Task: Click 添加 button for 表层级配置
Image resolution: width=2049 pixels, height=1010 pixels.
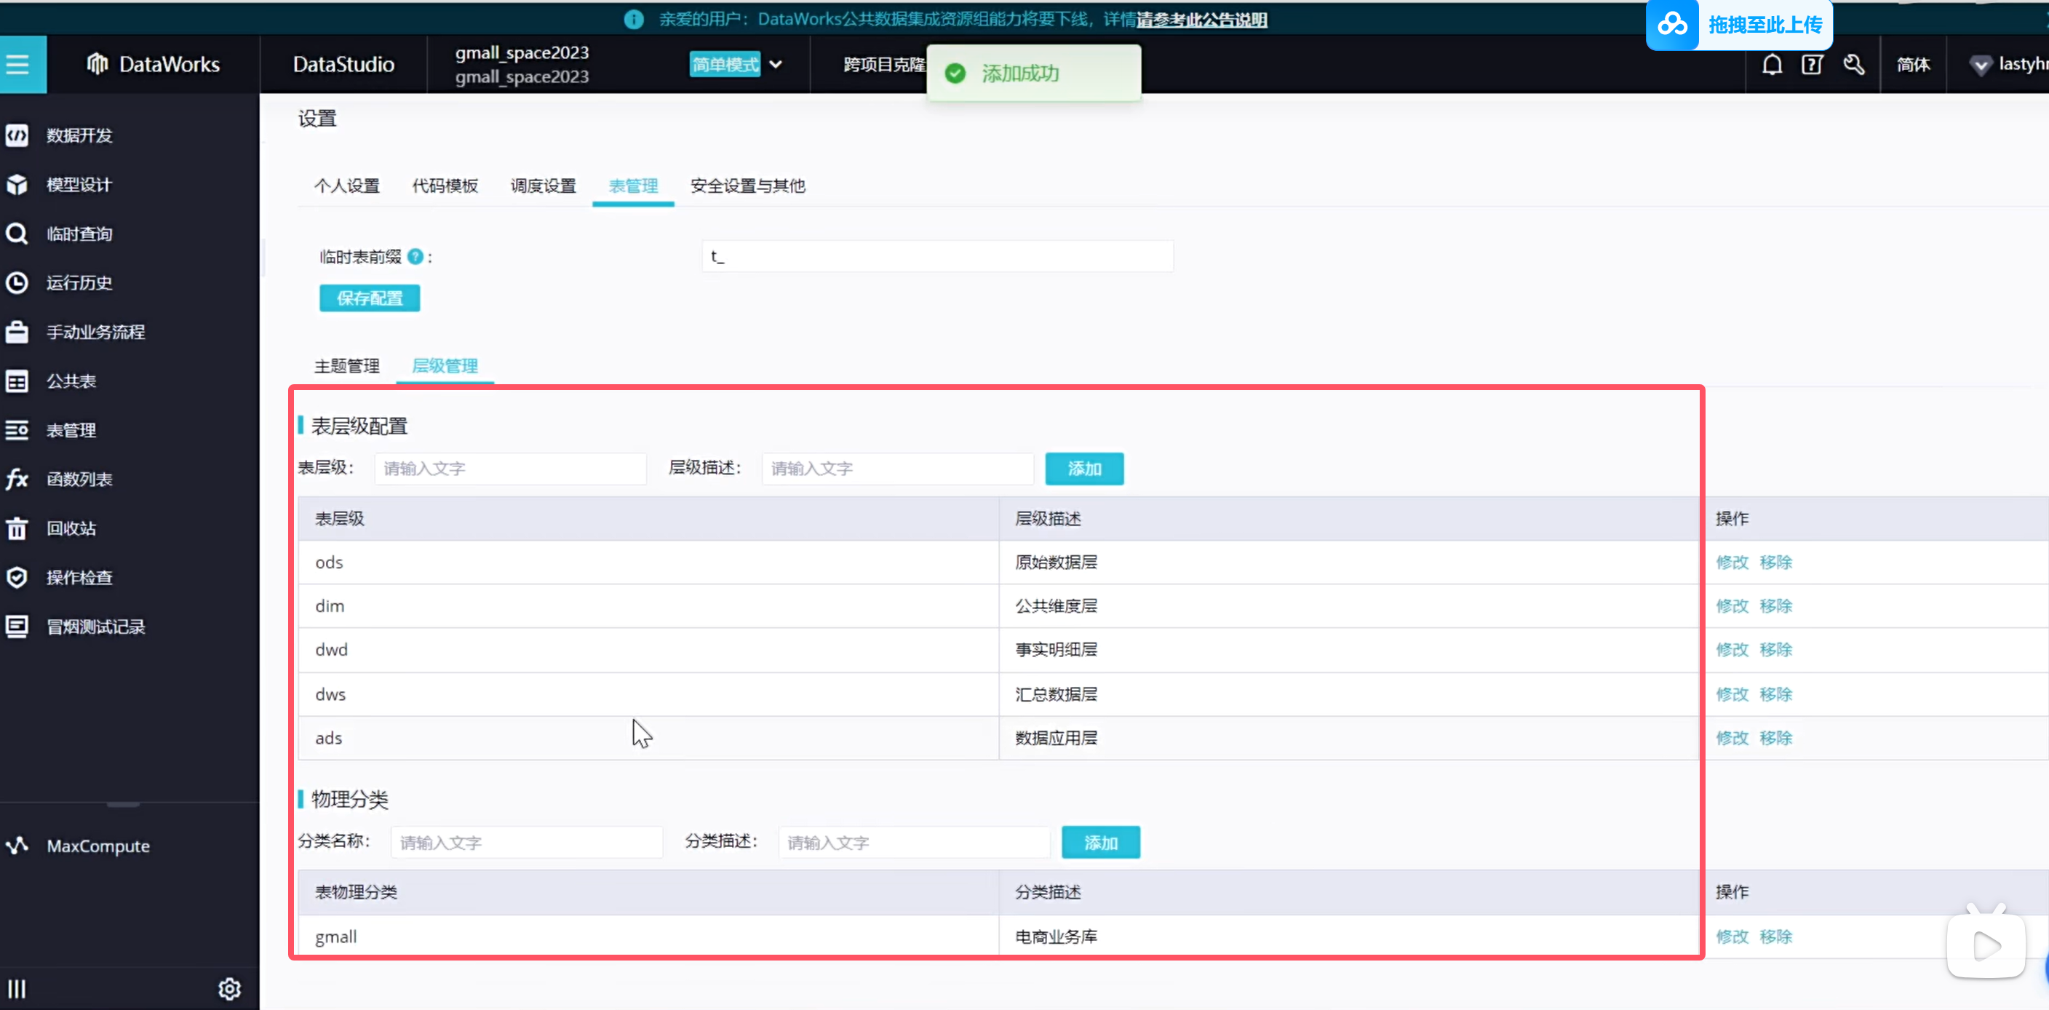Action: pos(1084,469)
